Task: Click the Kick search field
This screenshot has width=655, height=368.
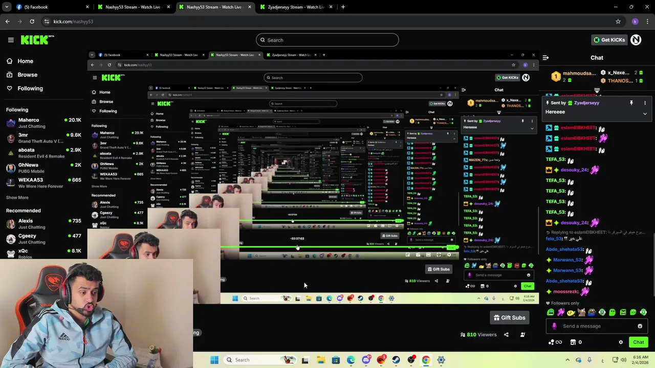Action: [x=327, y=40]
